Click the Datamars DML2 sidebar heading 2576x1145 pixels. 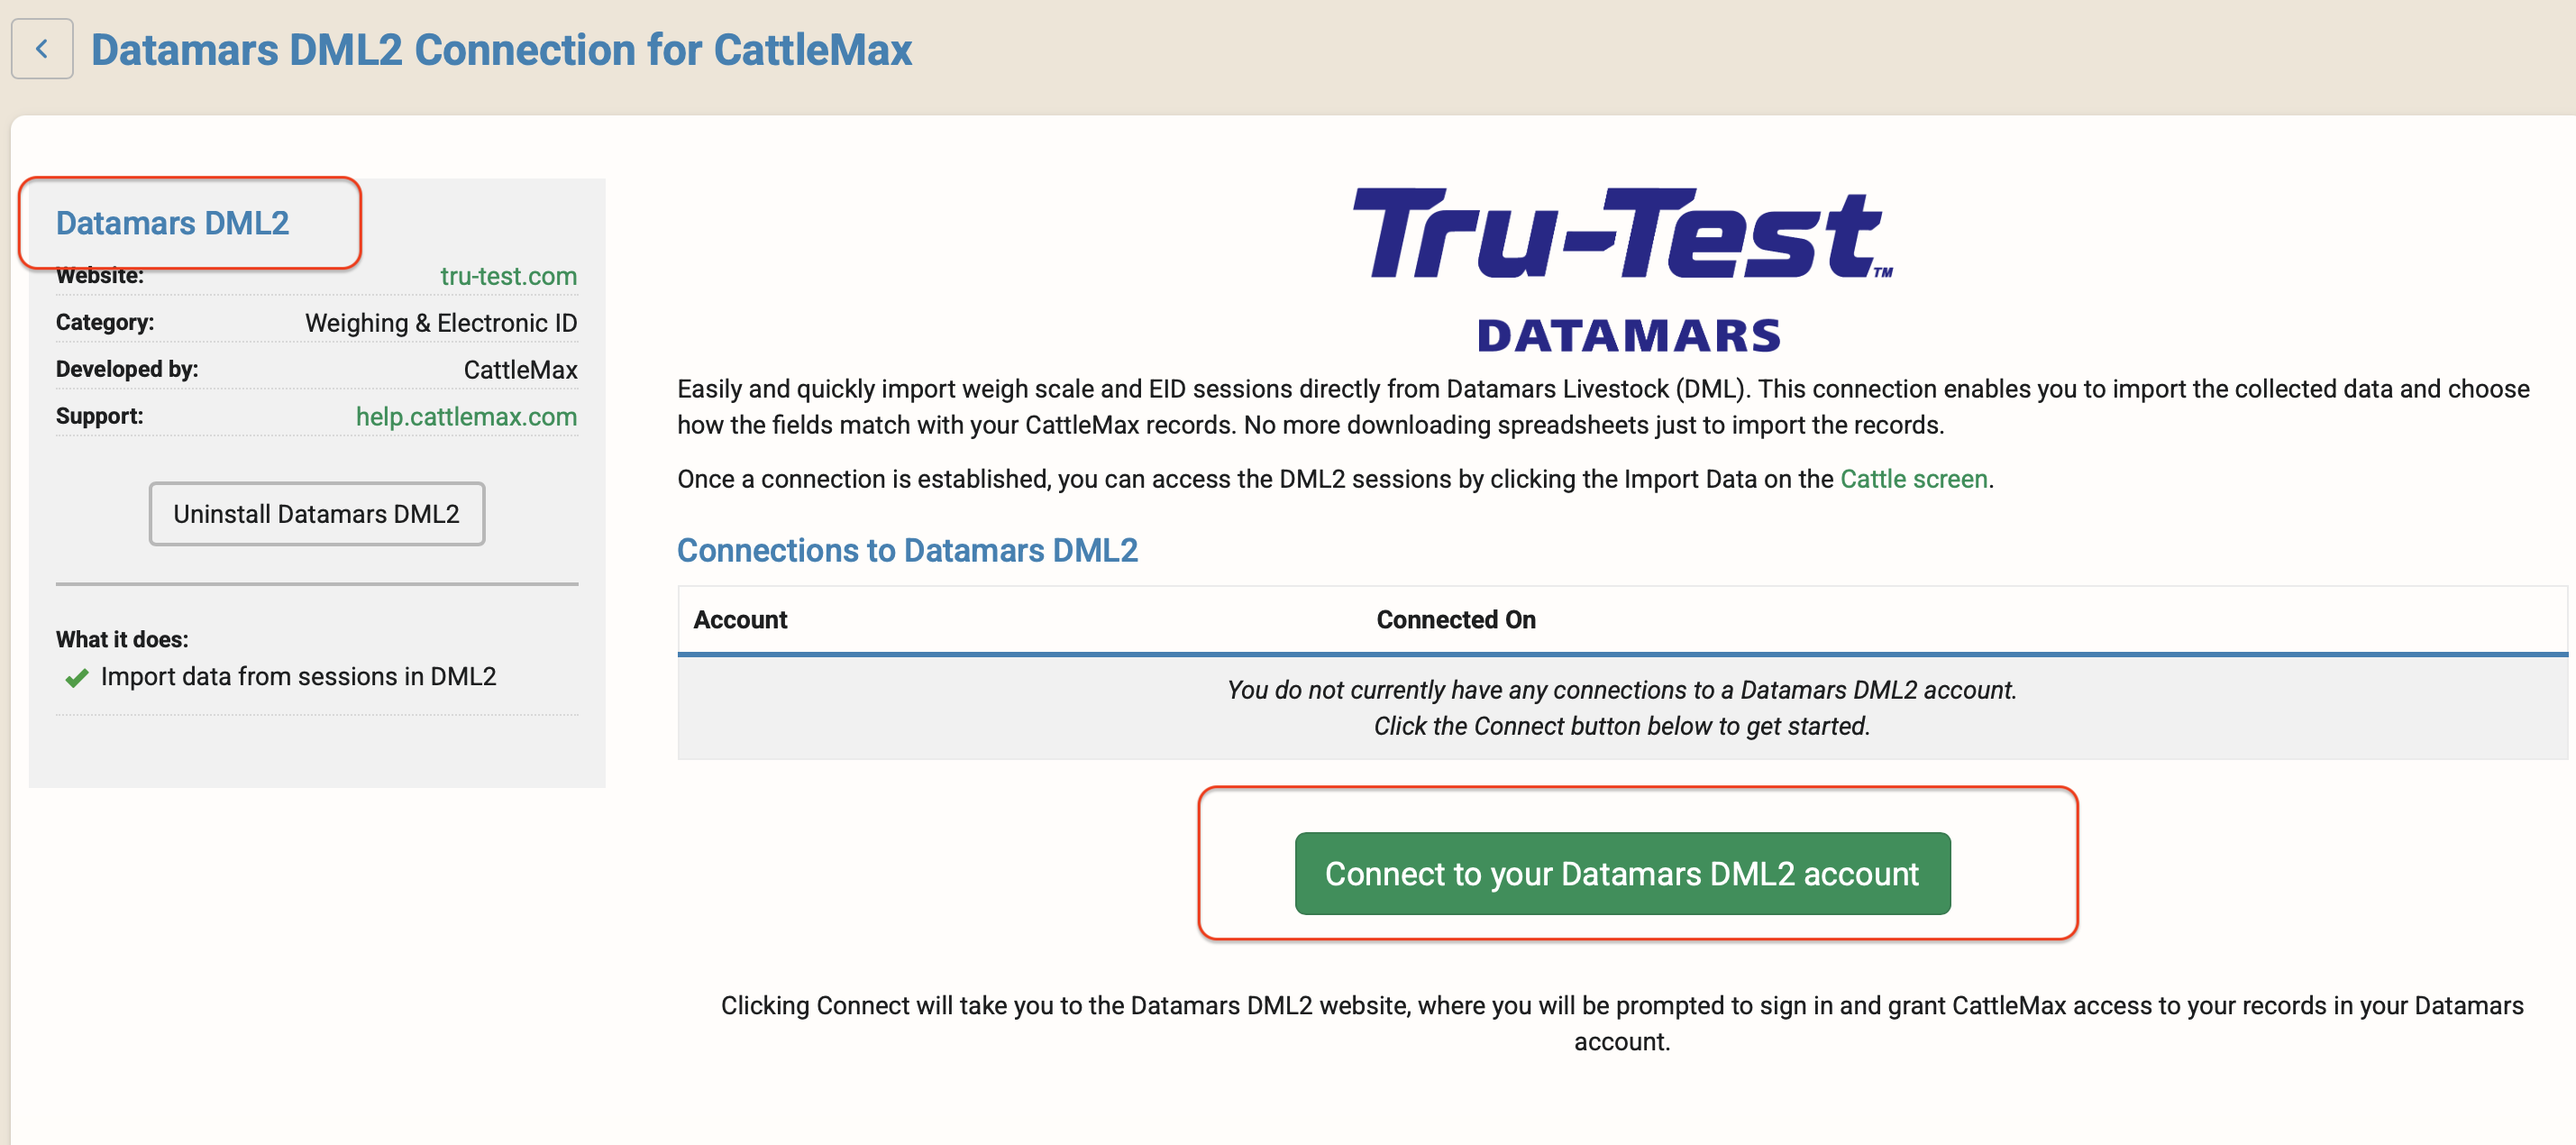point(172,223)
